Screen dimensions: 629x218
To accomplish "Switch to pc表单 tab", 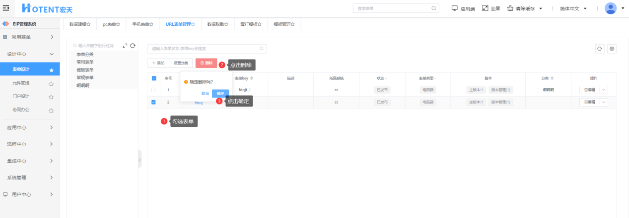I will (111, 24).
